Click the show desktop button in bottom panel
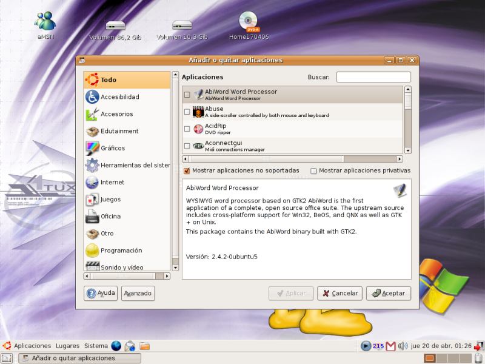The image size is (485, 364). coord(7,358)
